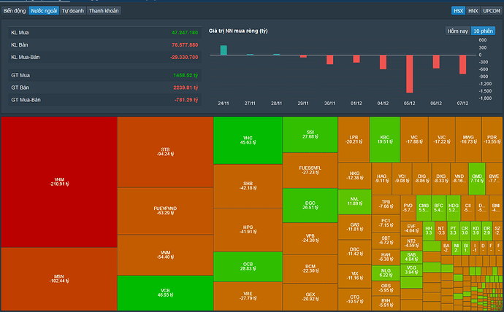Click the KL Mua value 47.247.180
Viewport: 504px width, 312px height.
tap(185, 33)
